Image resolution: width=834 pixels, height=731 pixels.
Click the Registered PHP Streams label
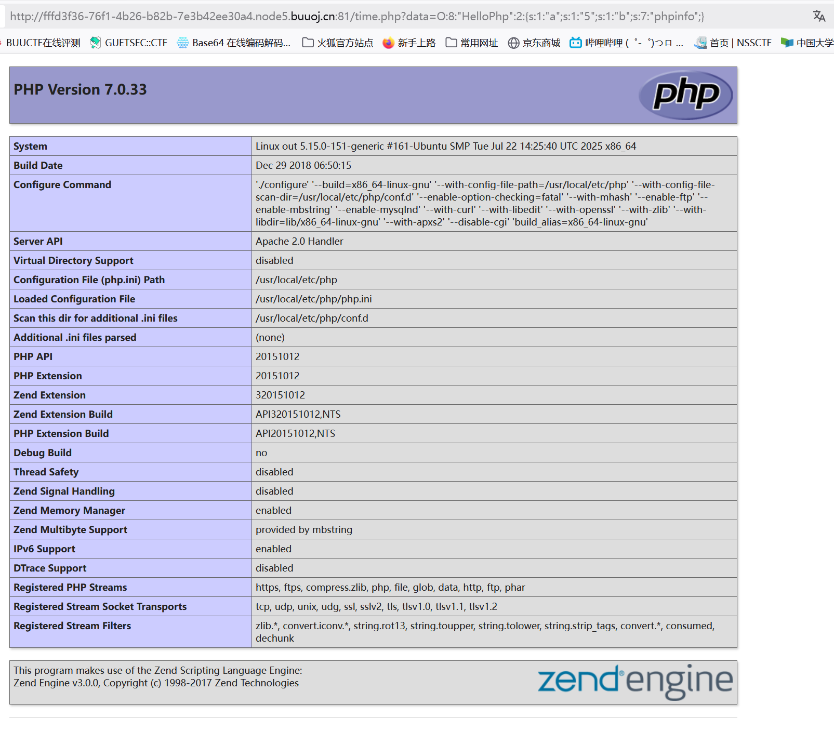pyautogui.click(x=70, y=587)
